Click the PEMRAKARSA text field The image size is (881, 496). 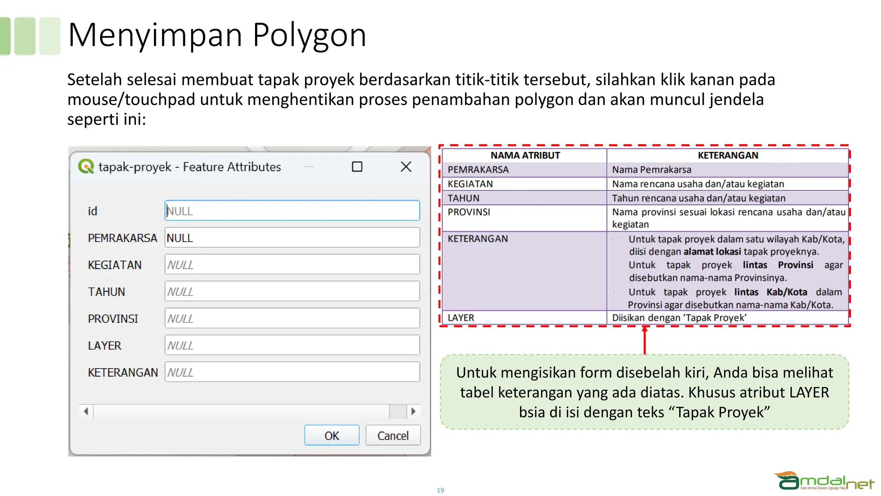(292, 238)
